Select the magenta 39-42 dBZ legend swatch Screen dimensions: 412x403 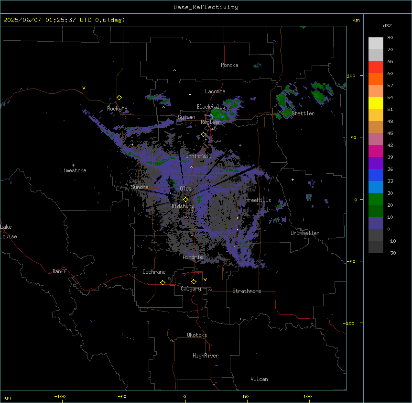click(376, 151)
